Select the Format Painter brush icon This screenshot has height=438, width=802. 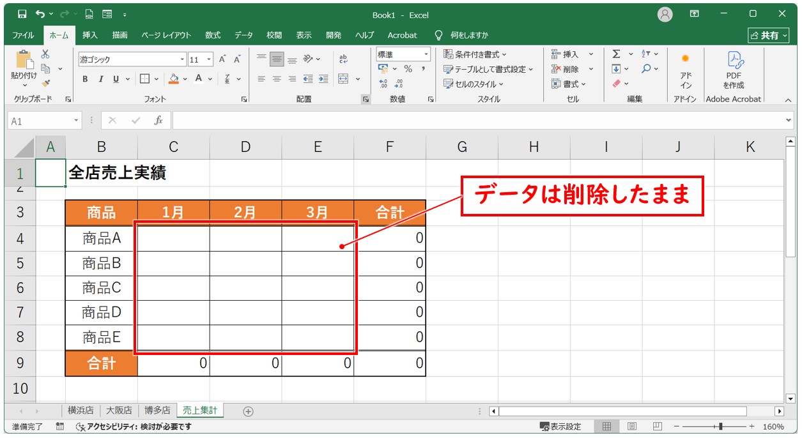pos(45,82)
